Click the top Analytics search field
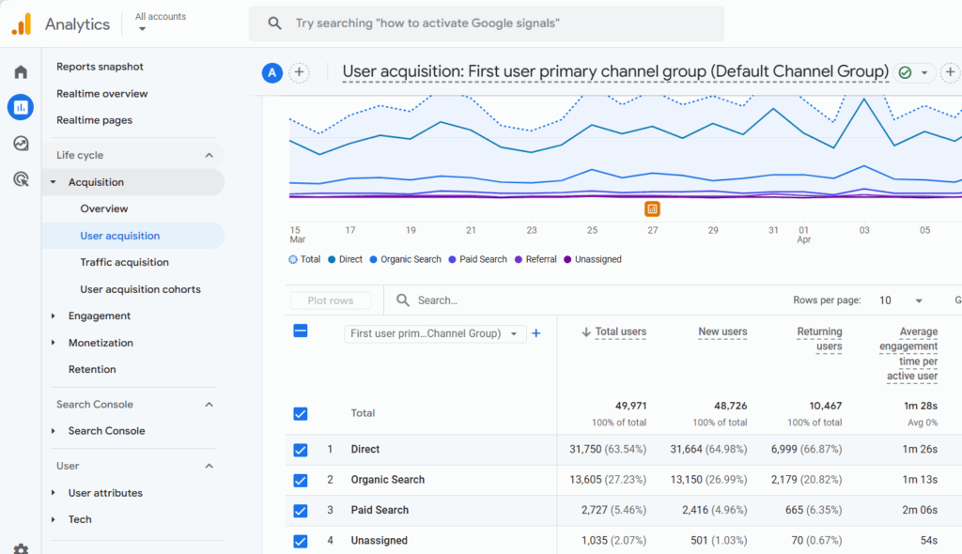962x554 pixels. pos(487,23)
